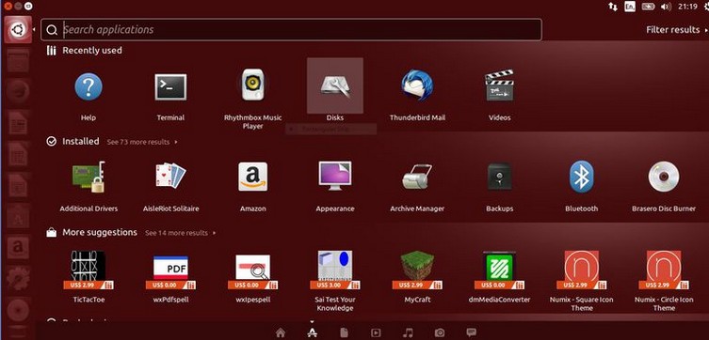The width and height of the screenshot is (709, 340).
Task: Launch AisleRiot Solitaire
Action: coord(170,176)
